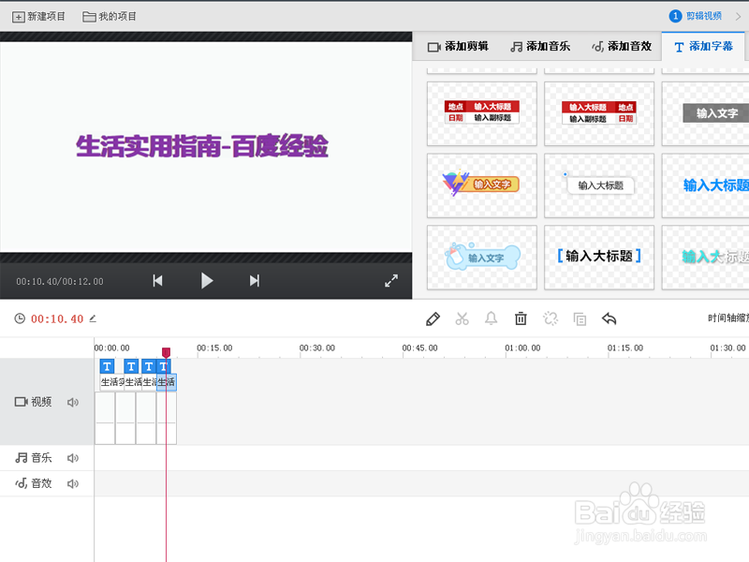This screenshot has height=562, width=749.
Task: Switch to the 添加剪辑 tab
Action: (458, 46)
